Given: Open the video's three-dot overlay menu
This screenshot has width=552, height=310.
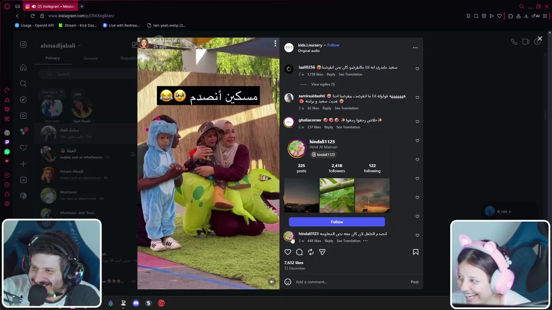Looking at the screenshot, I should 275,43.
